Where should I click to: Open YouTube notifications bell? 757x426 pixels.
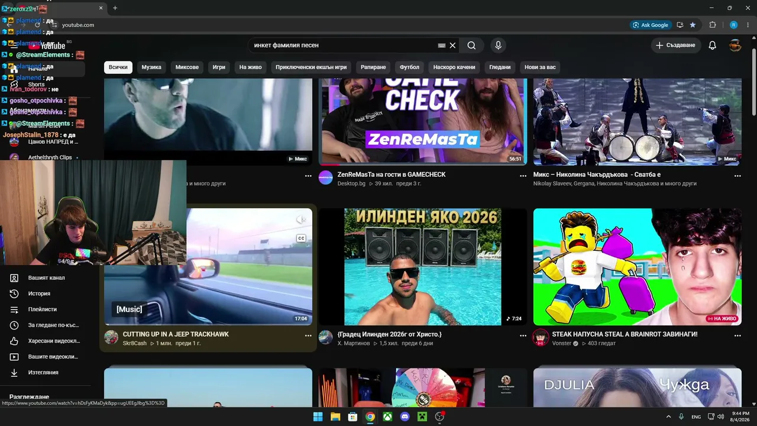[713, 46]
